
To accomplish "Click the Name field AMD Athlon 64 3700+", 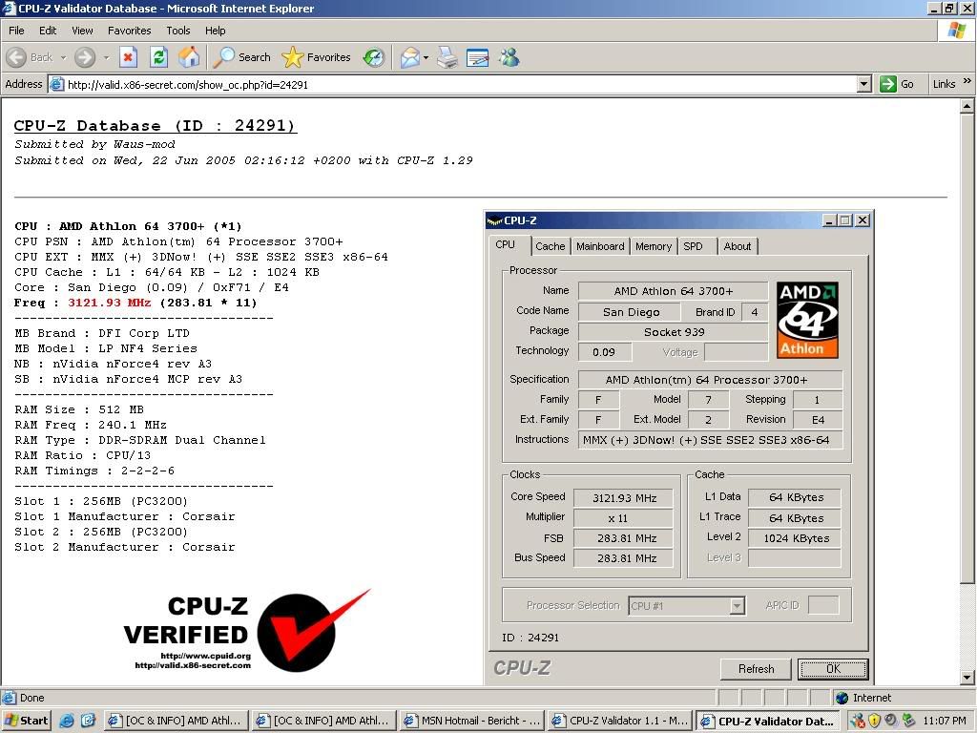I will pyautogui.click(x=673, y=291).
